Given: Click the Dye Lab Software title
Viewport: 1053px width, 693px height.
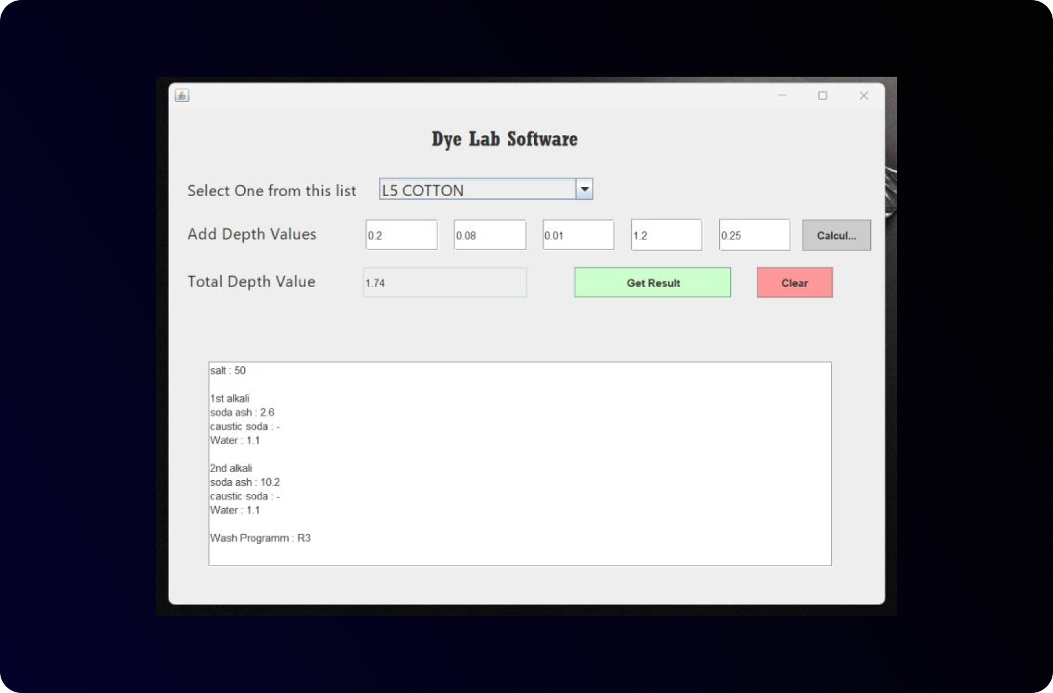Looking at the screenshot, I should coord(504,139).
